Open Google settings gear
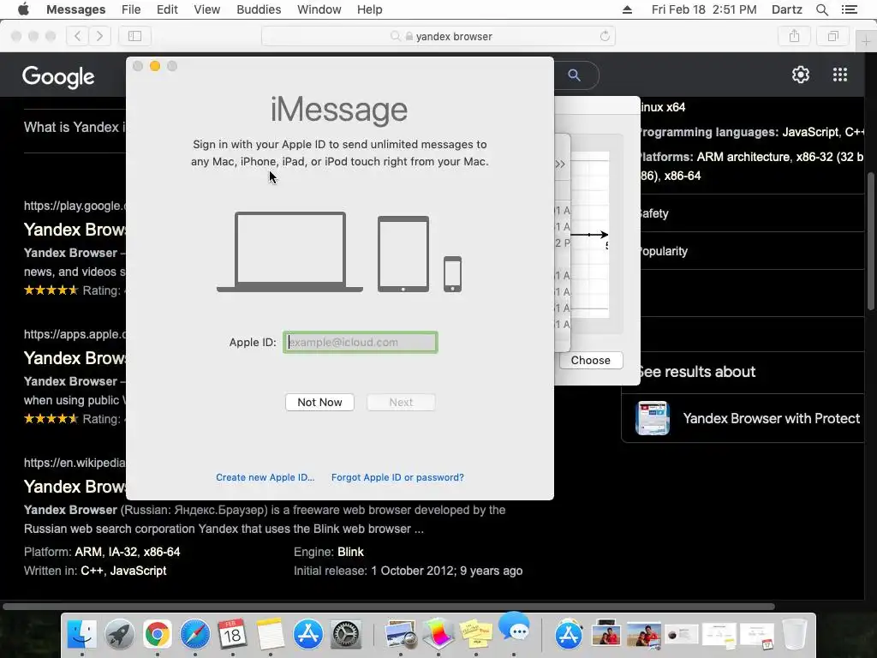This screenshot has width=877, height=658. 801,75
